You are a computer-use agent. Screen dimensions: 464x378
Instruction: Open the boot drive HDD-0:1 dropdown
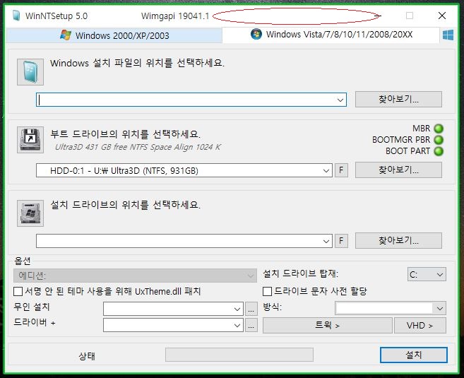click(x=326, y=170)
